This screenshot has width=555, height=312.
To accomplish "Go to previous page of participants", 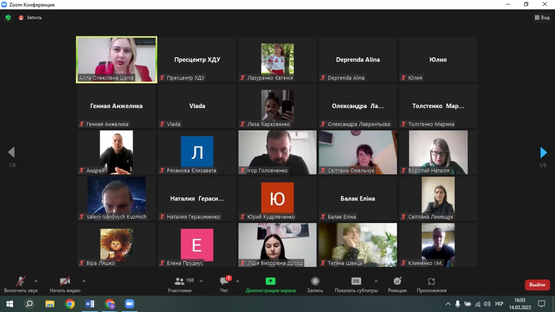I will [x=11, y=152].
